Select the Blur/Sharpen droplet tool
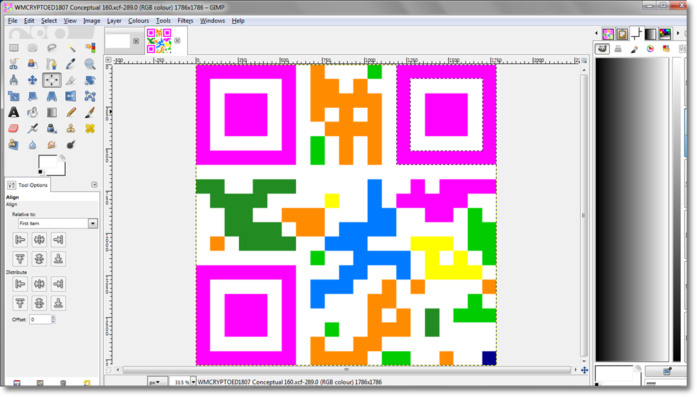The image size is (697, 397). pos(32,145)
